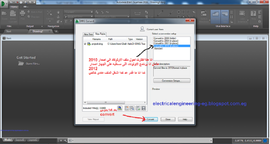
Task: Click the scroll right arrow in files table
Action: (145, 102)
